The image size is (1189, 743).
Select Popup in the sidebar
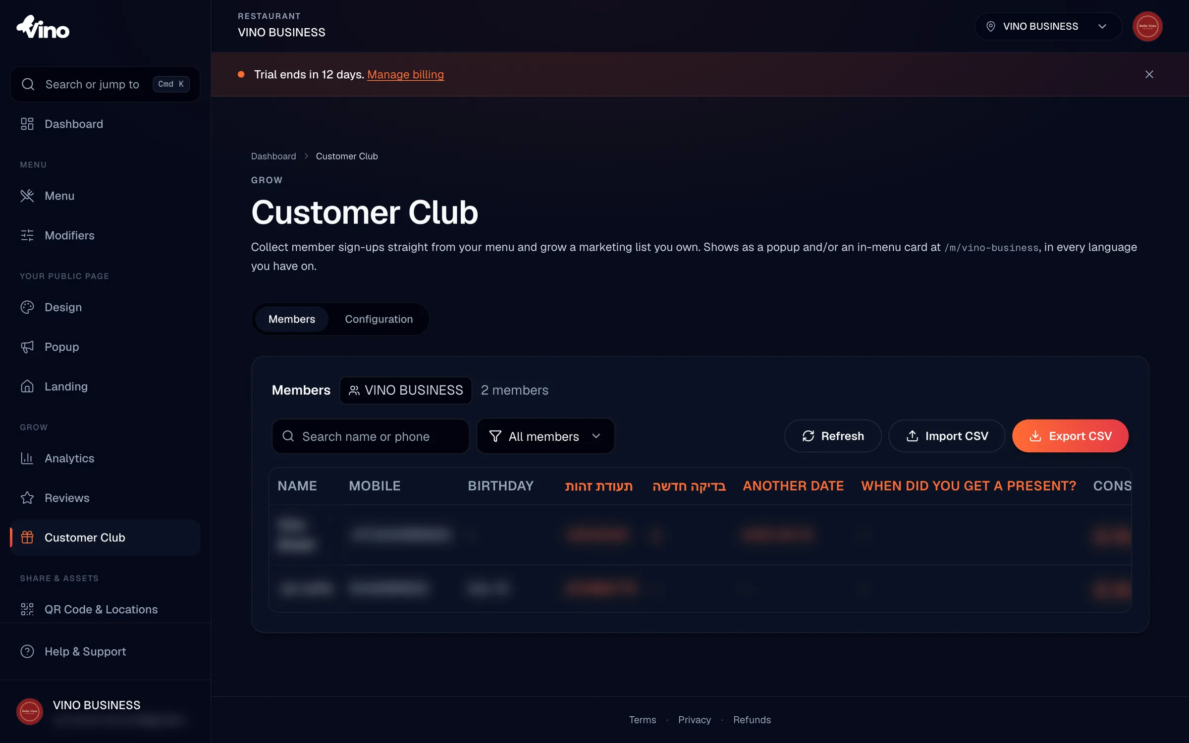click(105, 347)
